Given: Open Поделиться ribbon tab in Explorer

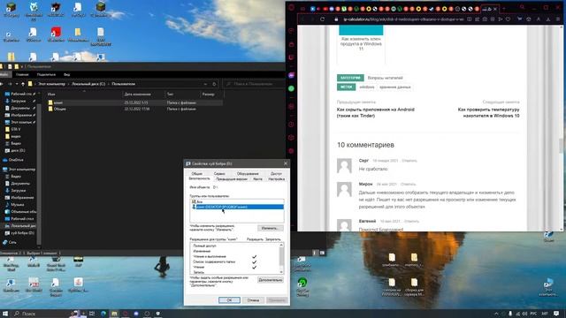Looking at the screenshot, I should 46,74.
